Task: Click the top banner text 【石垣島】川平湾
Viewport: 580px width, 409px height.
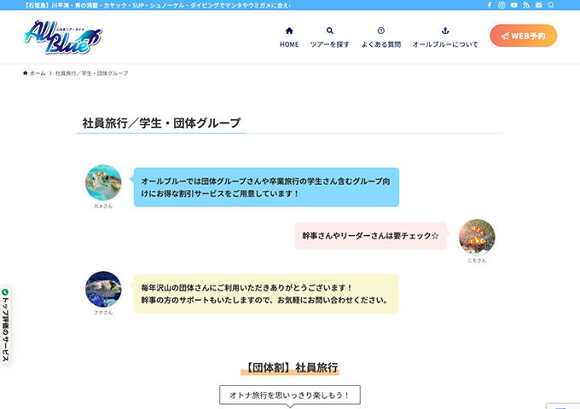Action: 159,5
